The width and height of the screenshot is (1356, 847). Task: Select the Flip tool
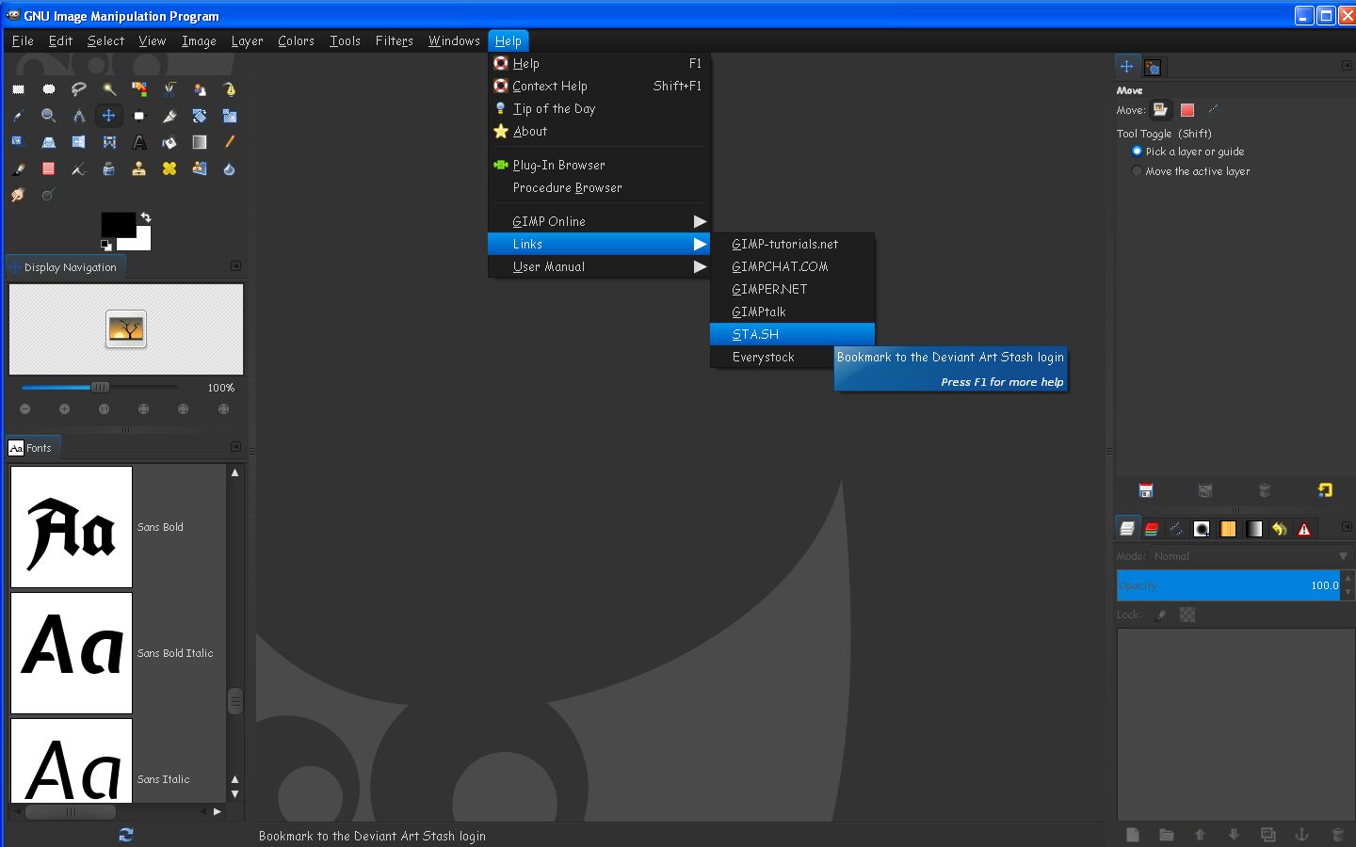(79, 142)
